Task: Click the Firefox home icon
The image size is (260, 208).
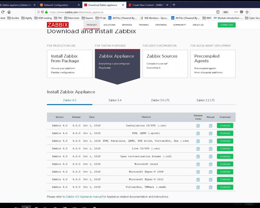Action: coord(9,12)
